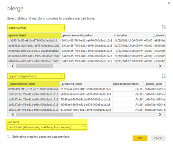Click the refresh preview icon for opportunityproducts table
Viewport: 173px width, 148px height.
(x=164, y=76)
